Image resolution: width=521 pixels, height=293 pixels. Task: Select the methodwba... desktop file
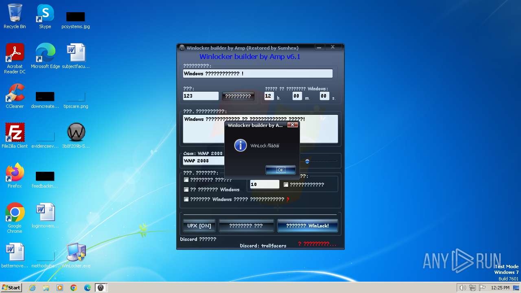pos(45,259)
